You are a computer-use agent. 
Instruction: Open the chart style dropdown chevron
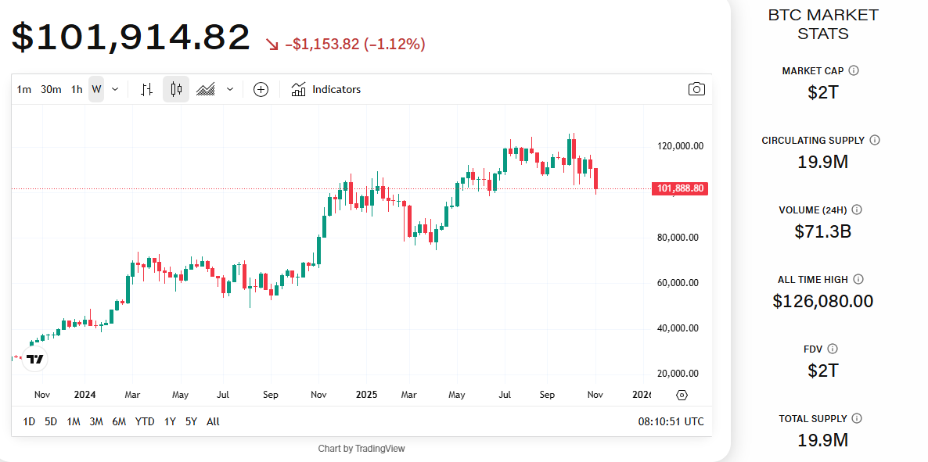229,89
